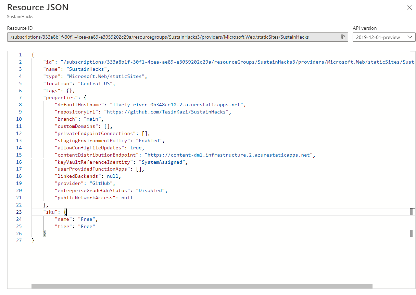Open the GitHub repositoryUrl link
Viewport: 416px width, 295px height.
click(x=166, y=112)
